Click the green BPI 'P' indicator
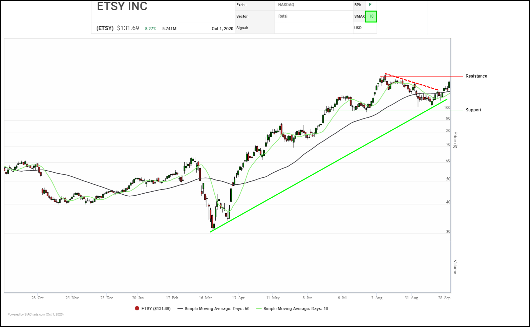This screenshot has width=530, height=327. tap(370, 5)
